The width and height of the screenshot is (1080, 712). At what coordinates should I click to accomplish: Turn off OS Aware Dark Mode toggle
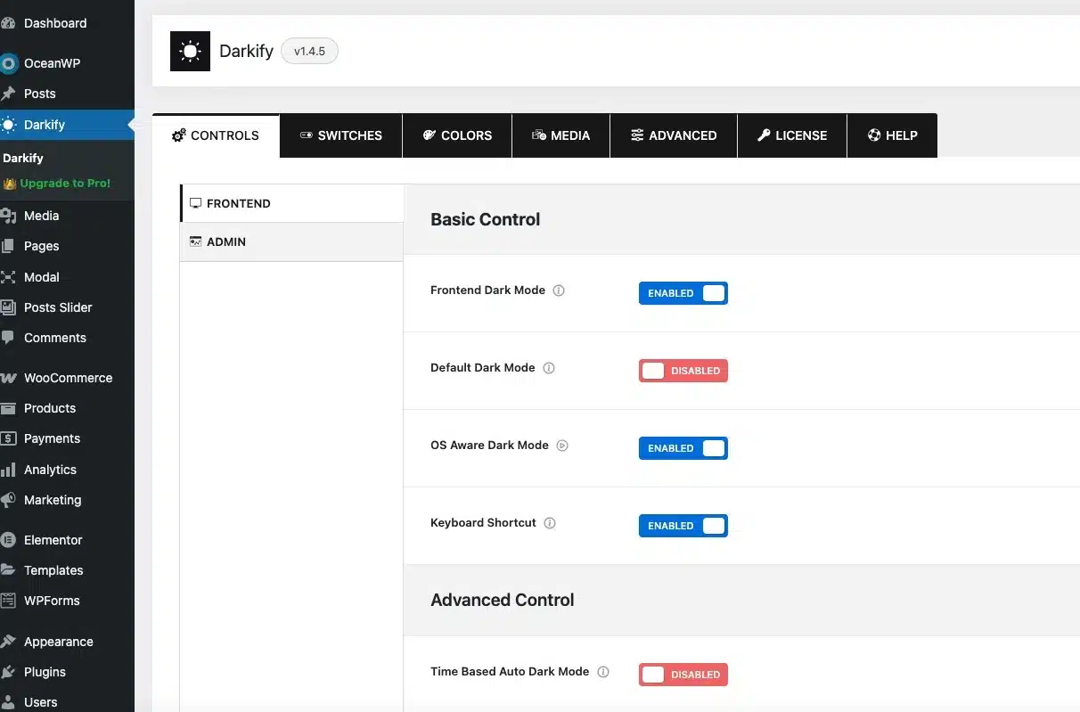click(683, 448)
